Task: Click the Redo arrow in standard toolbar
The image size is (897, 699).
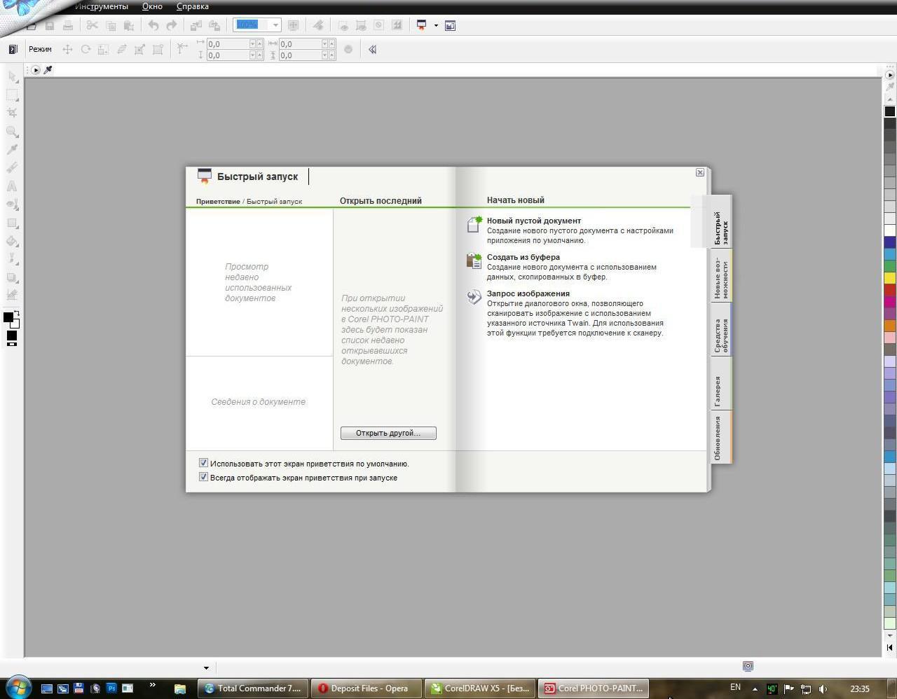Action: coord(171,25)
